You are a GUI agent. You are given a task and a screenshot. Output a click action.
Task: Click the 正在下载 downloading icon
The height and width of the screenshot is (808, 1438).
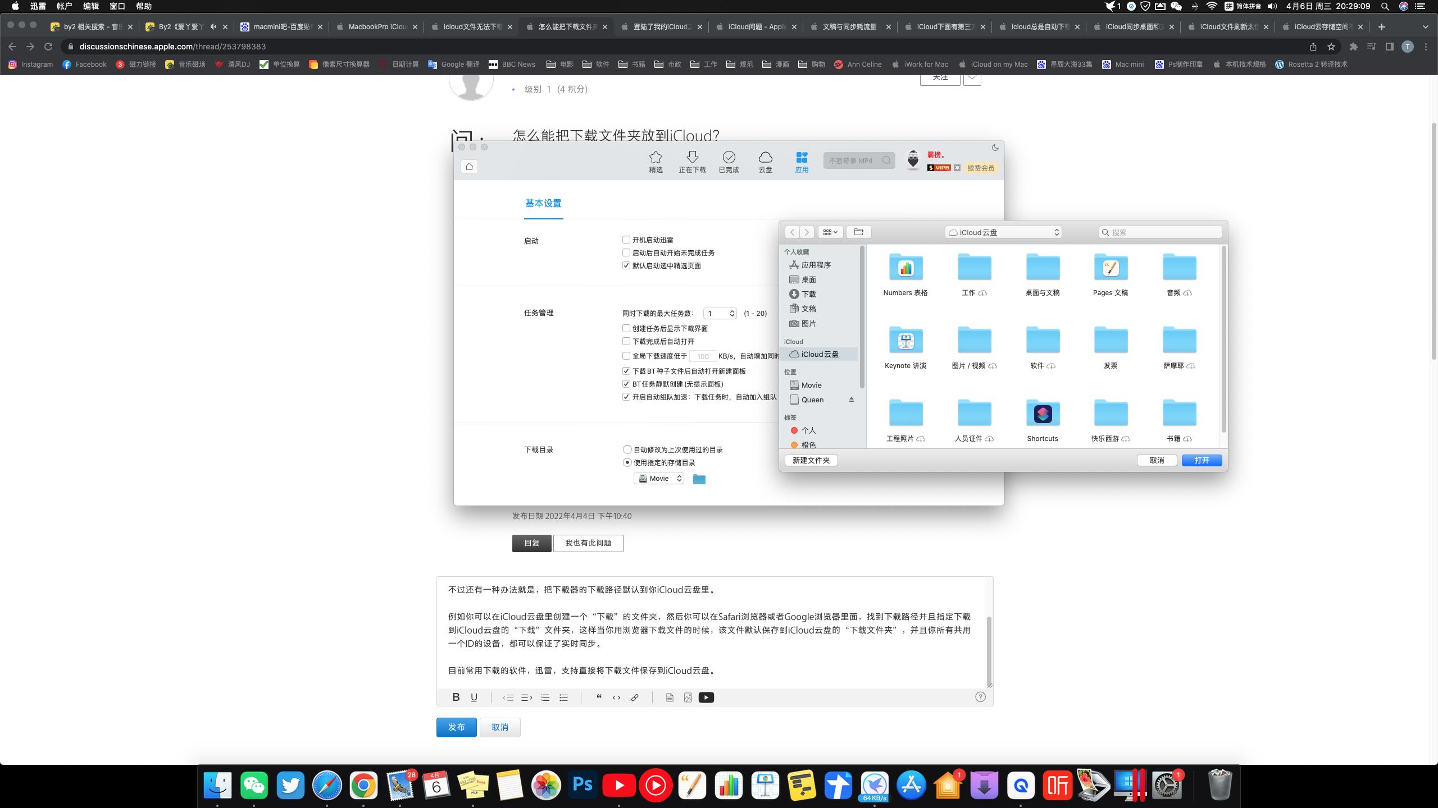coord(692,161)
